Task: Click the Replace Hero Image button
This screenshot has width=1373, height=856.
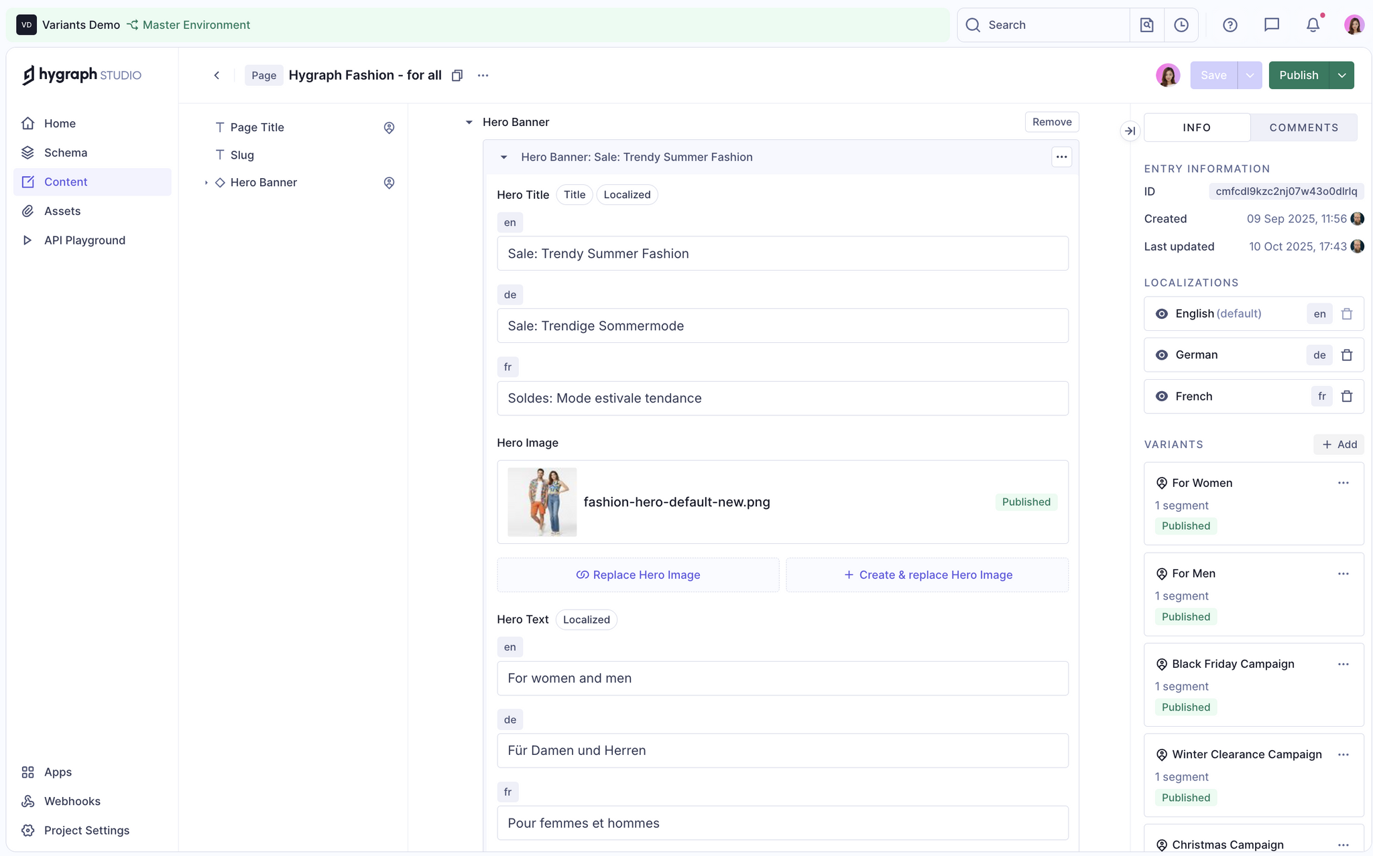Action: pyautogui.click(x=638, y=574)
